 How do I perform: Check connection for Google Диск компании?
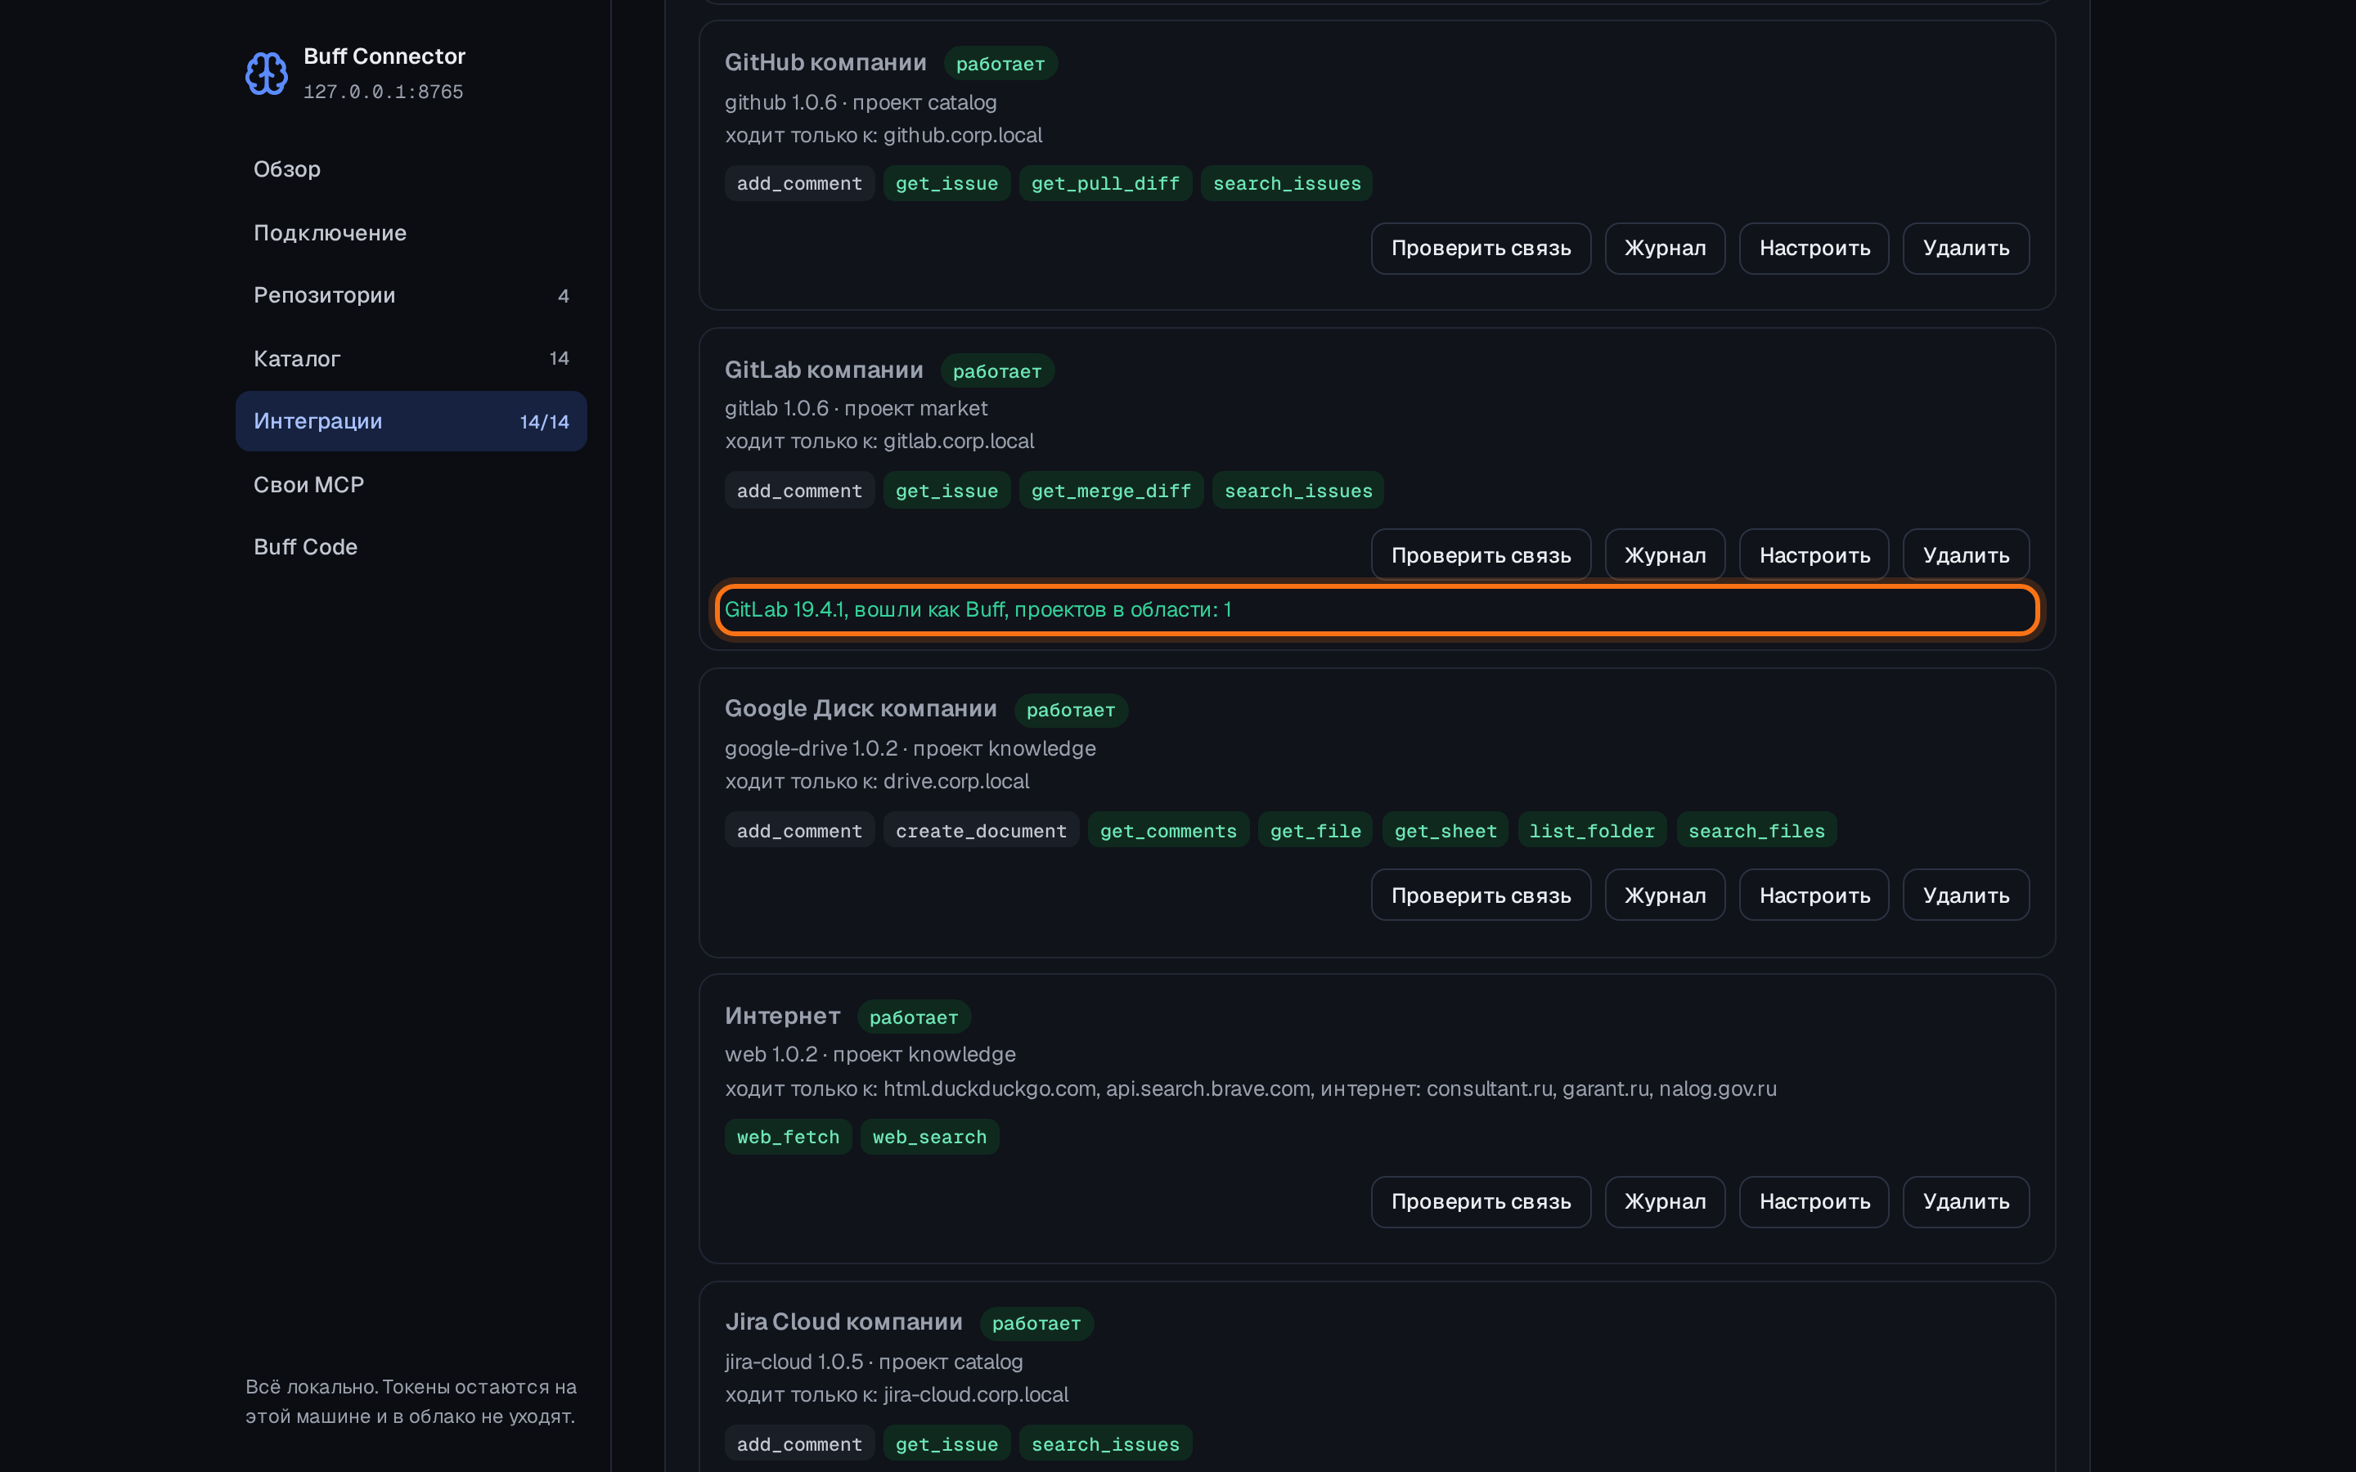point(1481,895)
